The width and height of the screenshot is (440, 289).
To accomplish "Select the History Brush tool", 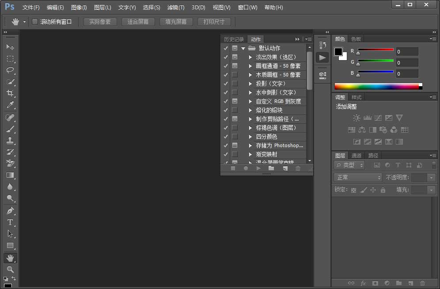I will 10,152.
